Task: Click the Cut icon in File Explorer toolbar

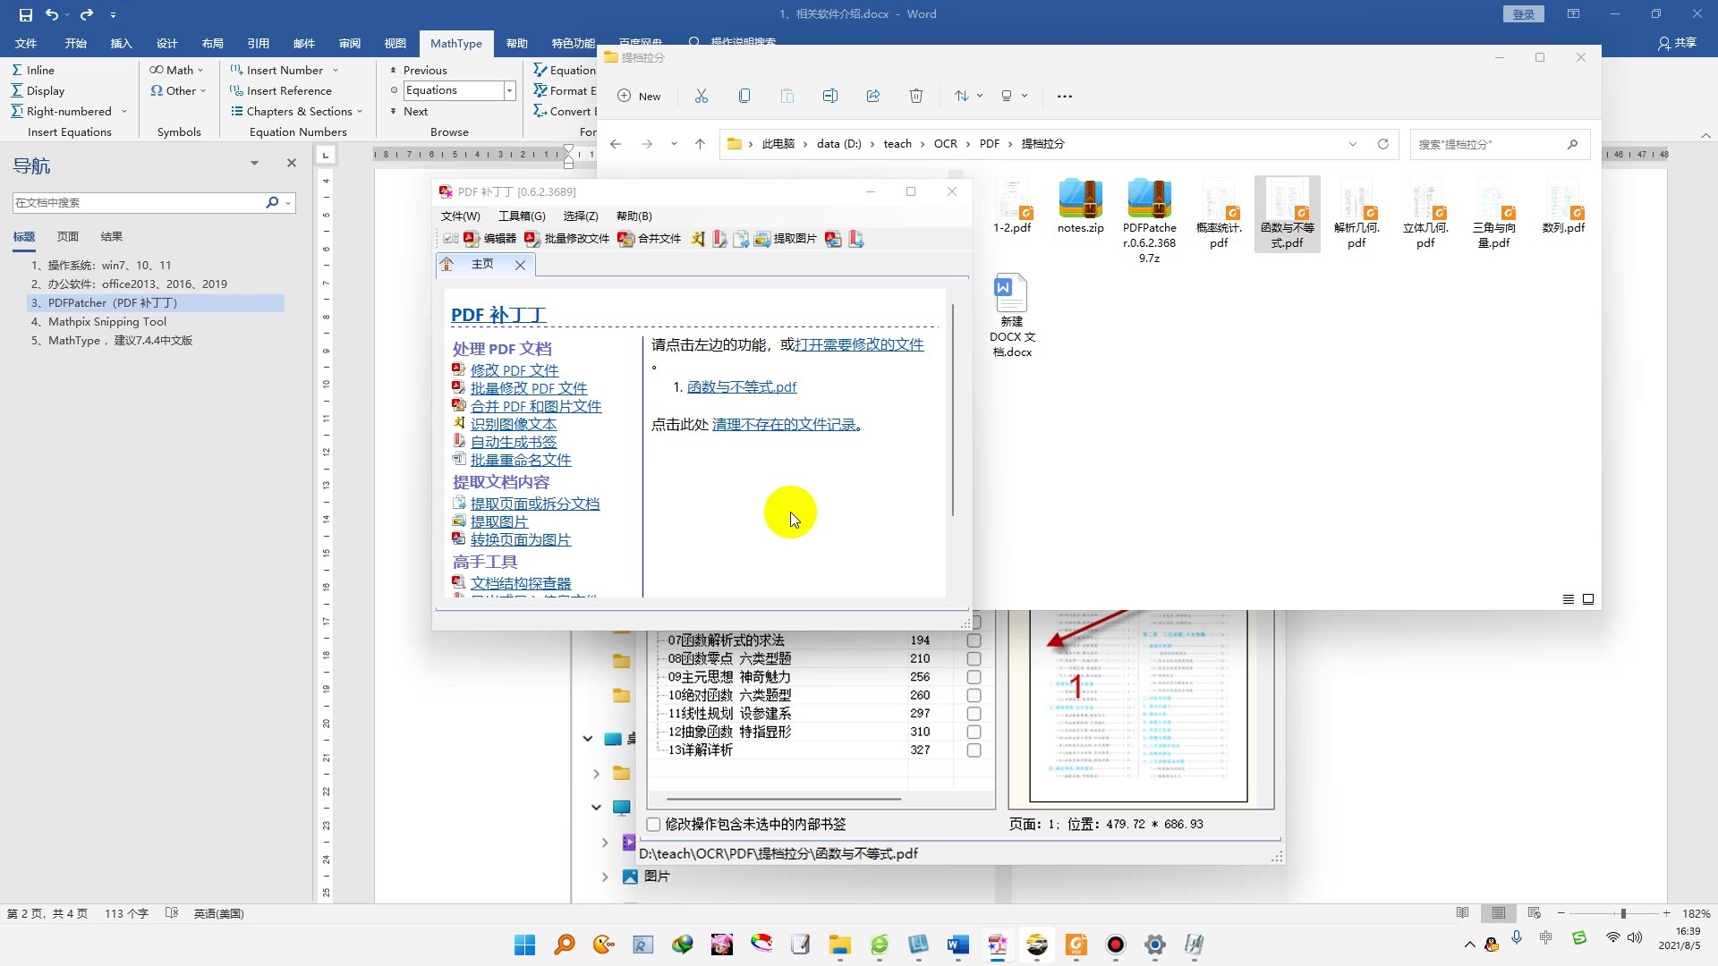Action: (x=702, y=96)
